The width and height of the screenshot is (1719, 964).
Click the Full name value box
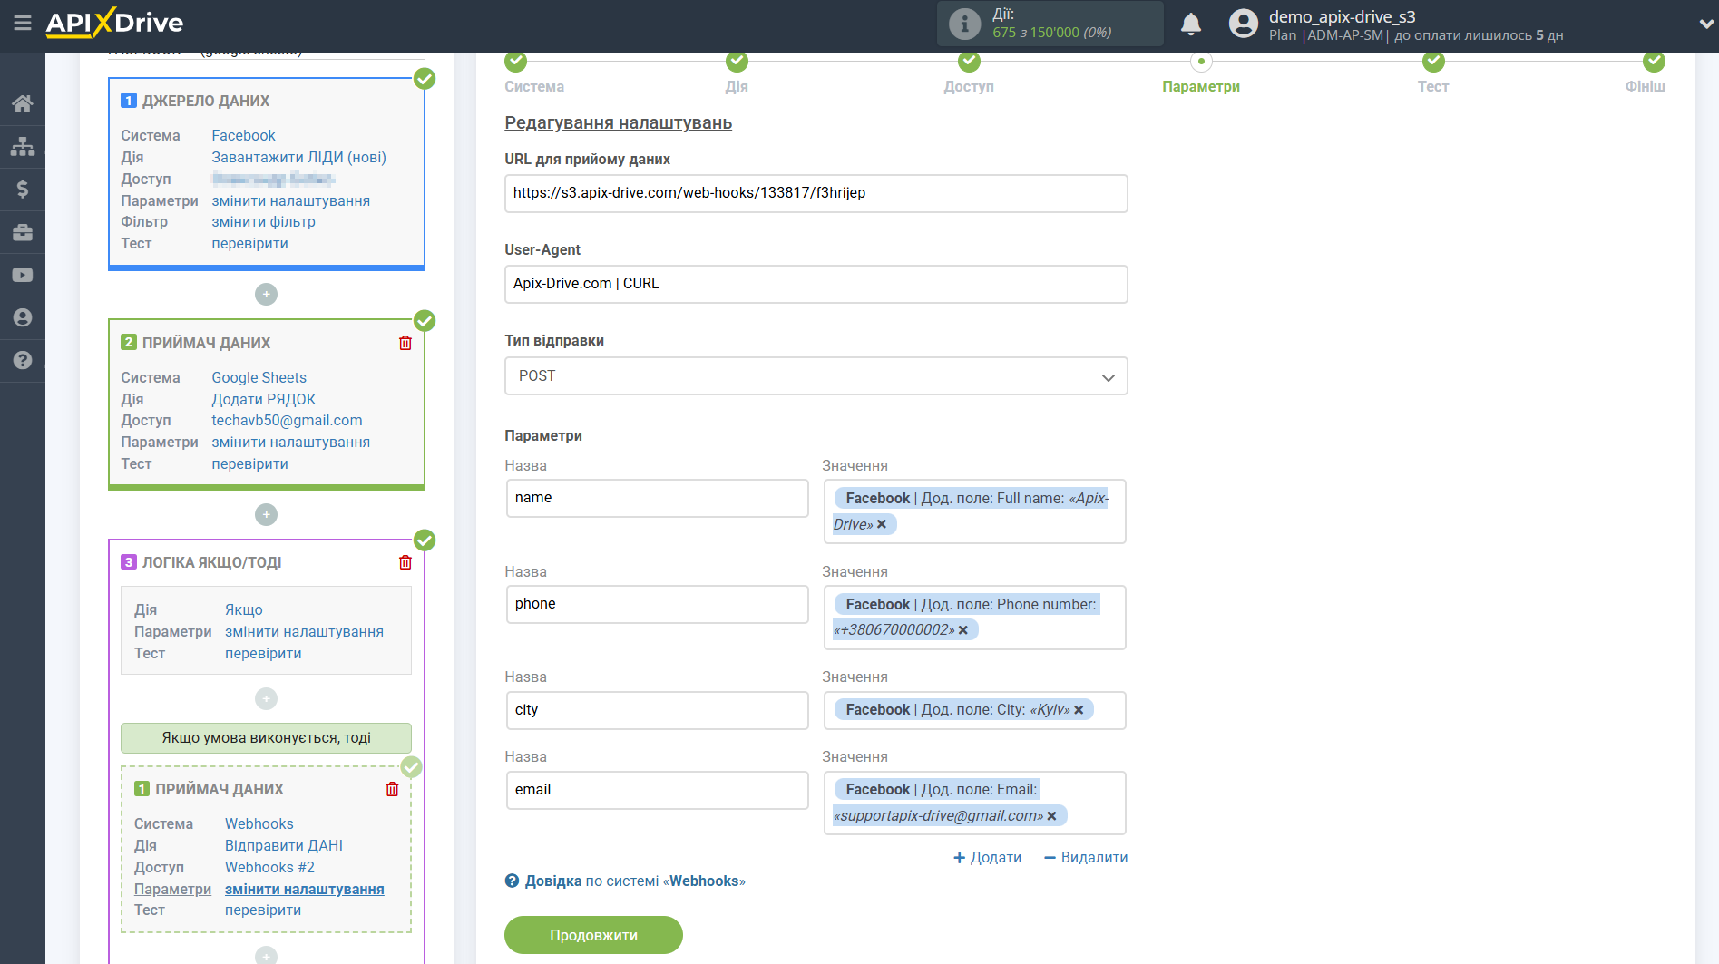[x=974, y=511]
